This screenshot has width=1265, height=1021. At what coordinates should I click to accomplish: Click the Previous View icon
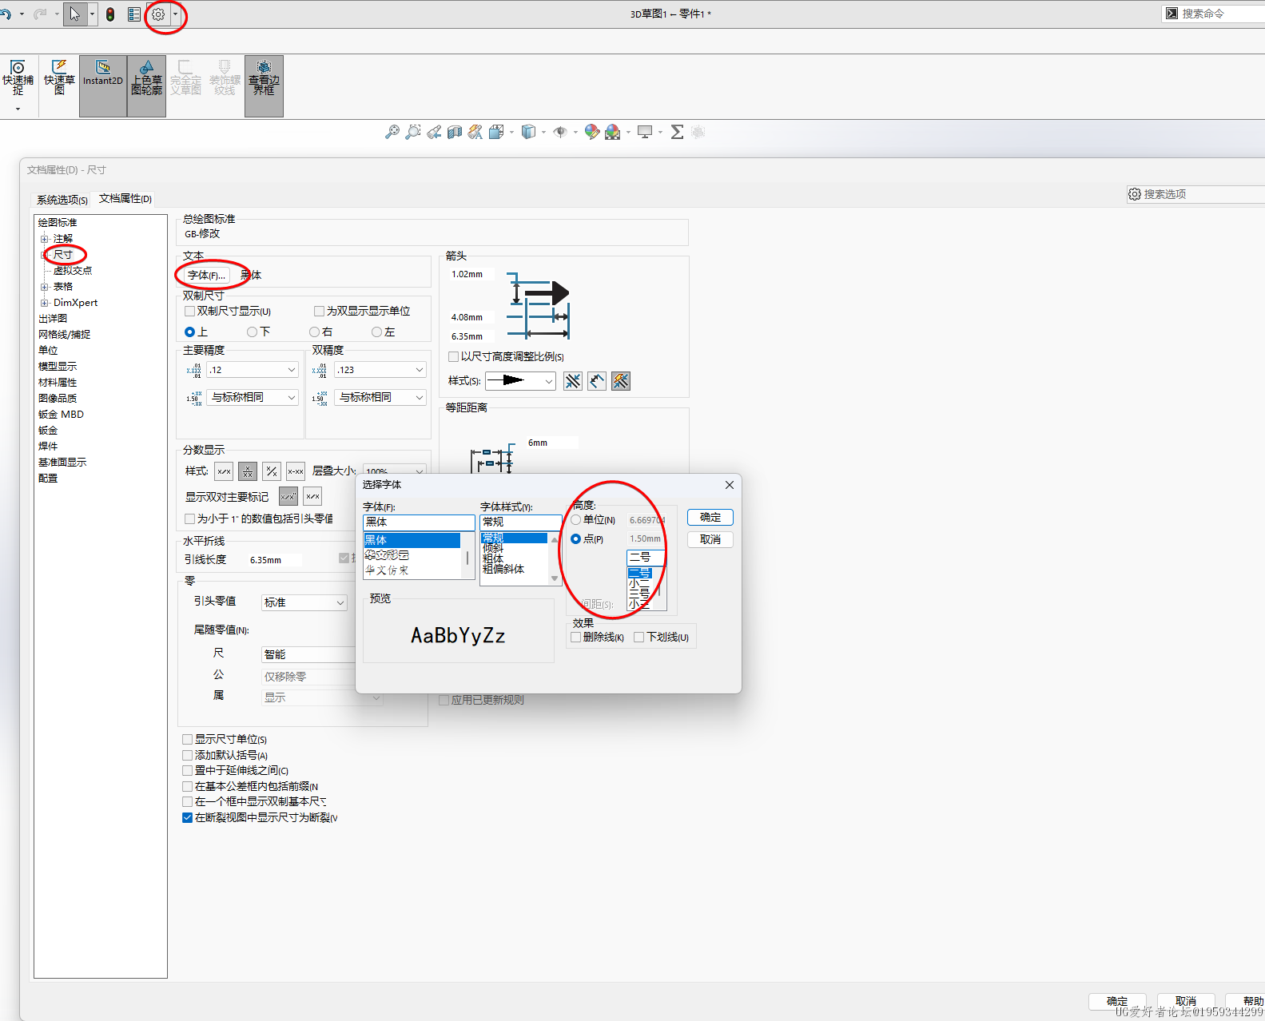[x=434, y=132]
